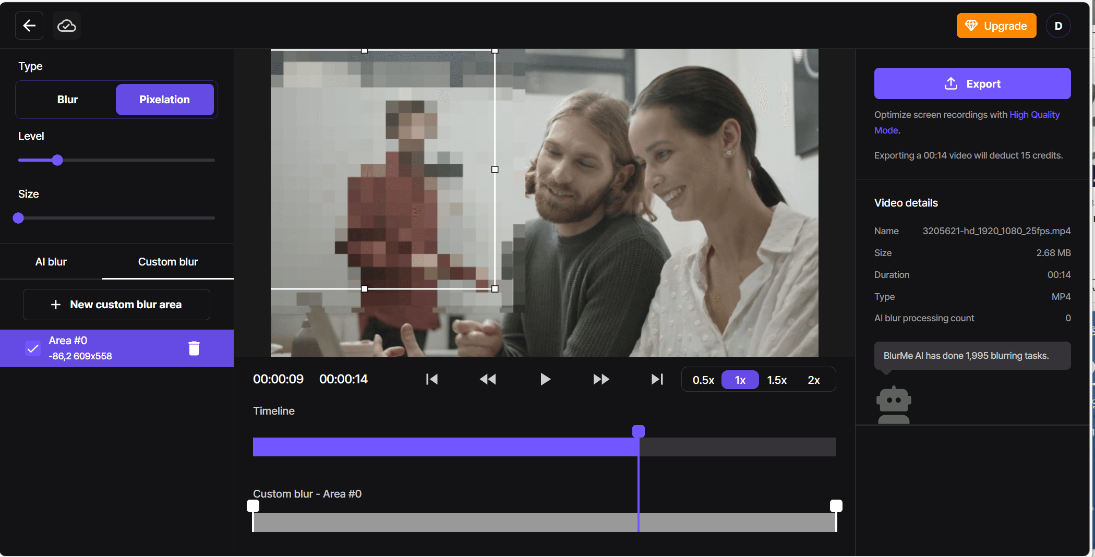Choose 2x playback speed

point(813,380)
